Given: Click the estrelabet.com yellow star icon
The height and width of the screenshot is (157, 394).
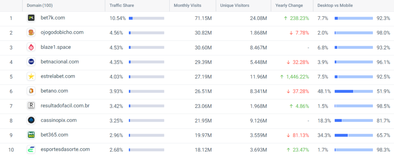Looking at the screenshot, I should [31, 76].
